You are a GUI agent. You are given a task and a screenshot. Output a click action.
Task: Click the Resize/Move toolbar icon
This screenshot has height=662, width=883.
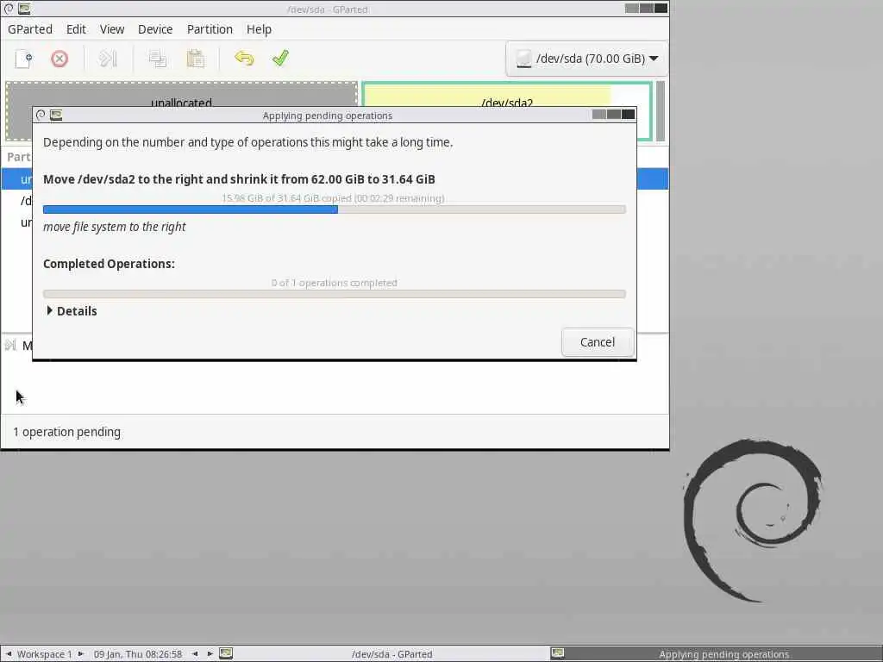click(x=108, y=59)
